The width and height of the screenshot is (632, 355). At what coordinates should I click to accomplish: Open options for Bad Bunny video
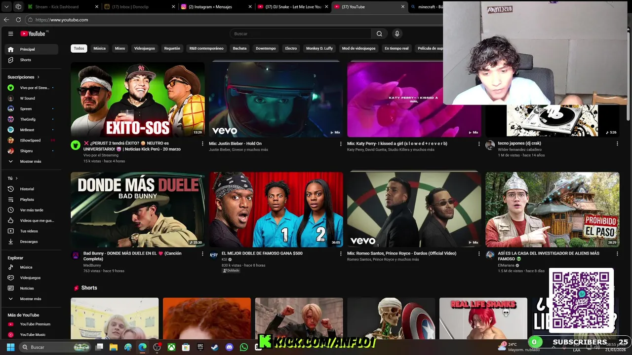coord(202,253)
